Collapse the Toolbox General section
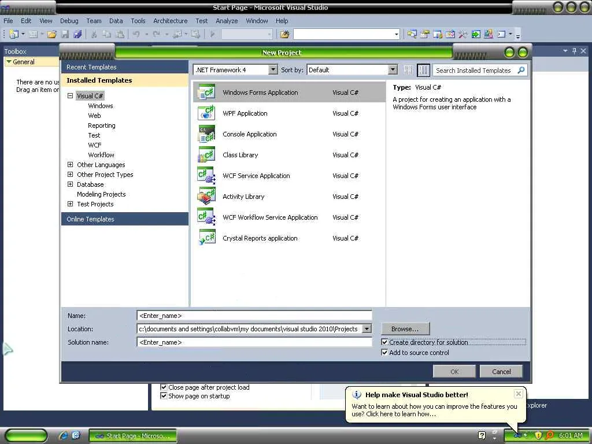This screenshot has width=592, height=444. (x=9, y=61)
